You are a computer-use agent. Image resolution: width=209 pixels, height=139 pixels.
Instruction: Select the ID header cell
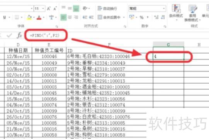[x=110, y=50]
